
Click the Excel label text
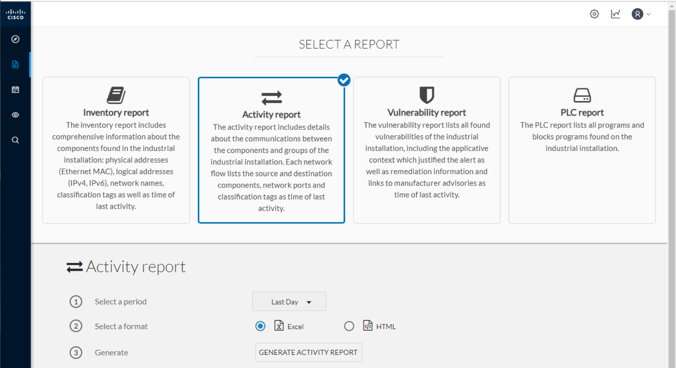click(x=295, y=326)
